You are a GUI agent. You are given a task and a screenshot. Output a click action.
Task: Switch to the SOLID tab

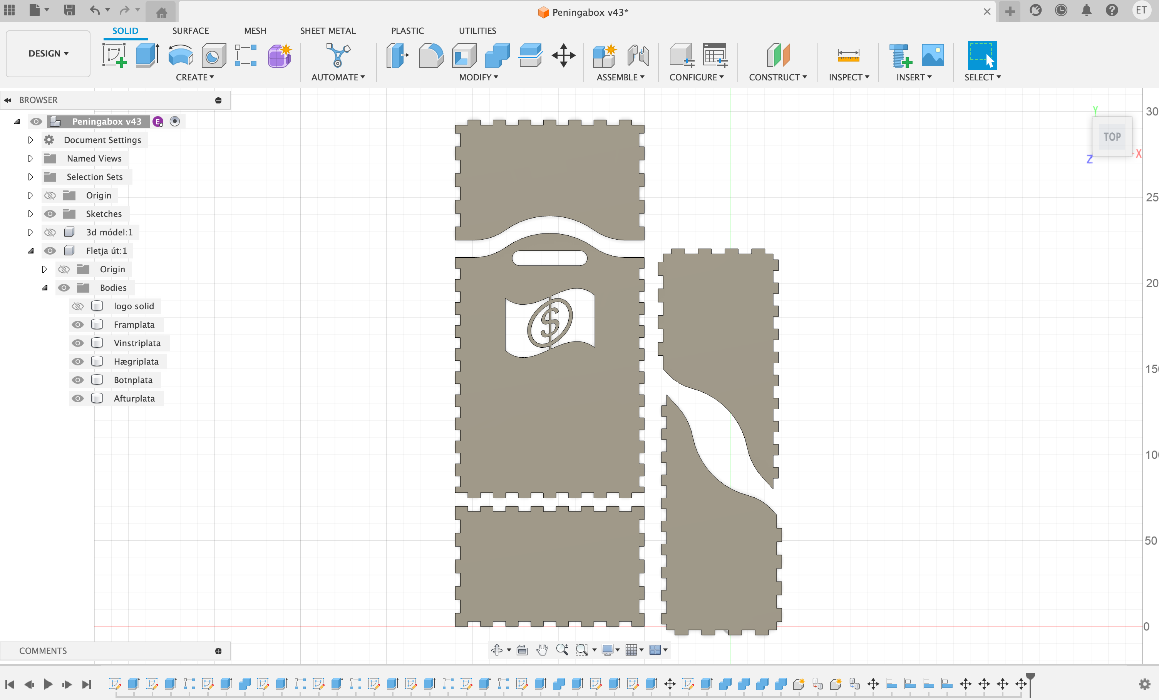(x=125, y=30)
